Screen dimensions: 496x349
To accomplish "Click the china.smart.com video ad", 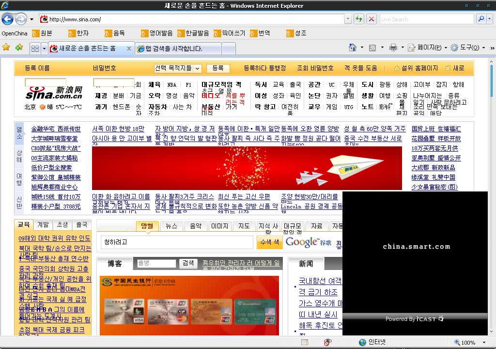I will point(415,263).
